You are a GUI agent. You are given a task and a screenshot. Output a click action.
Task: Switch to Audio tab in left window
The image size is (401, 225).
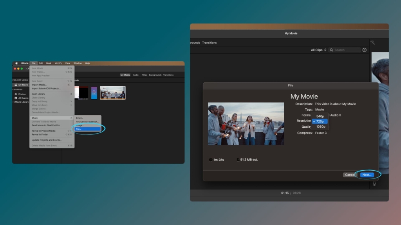click(135, 75)
